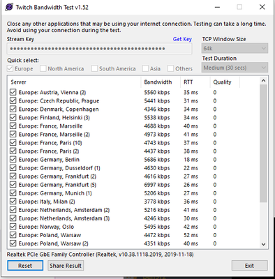This screenshot has width=275, height=279.
Task: Enable the North America quick select checkbox
Action: coord(43,68)
